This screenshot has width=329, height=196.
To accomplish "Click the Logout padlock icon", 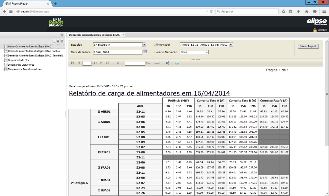I will (315, 30).
